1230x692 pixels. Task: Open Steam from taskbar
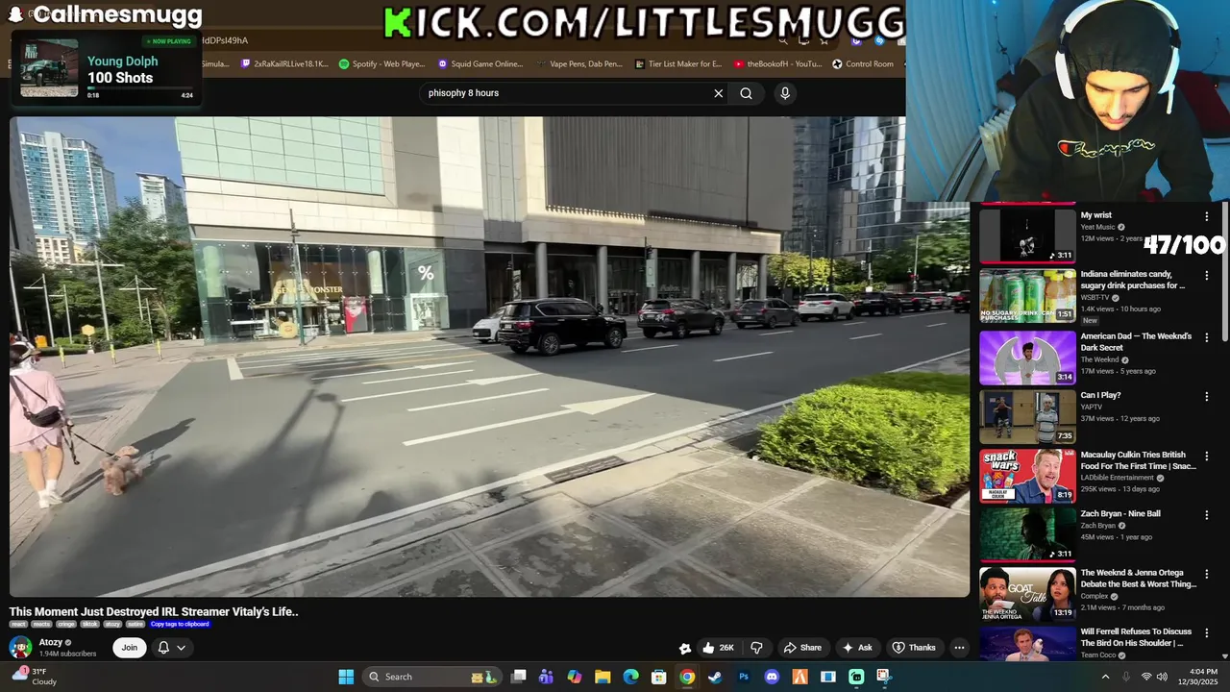coord(715,677)
